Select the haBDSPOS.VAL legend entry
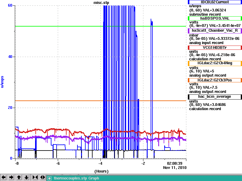 215,18
